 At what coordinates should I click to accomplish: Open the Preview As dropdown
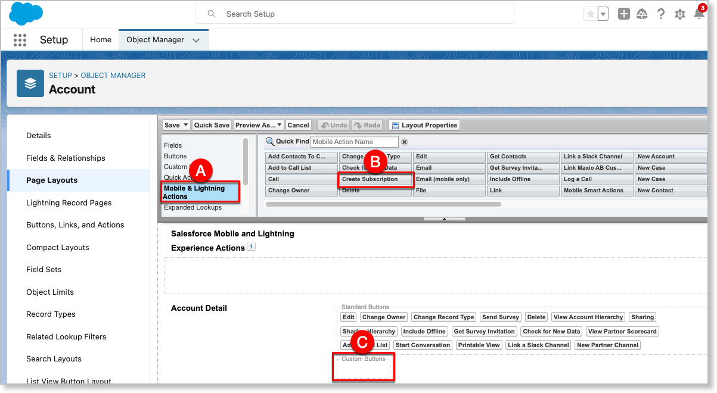coord(258,125)
